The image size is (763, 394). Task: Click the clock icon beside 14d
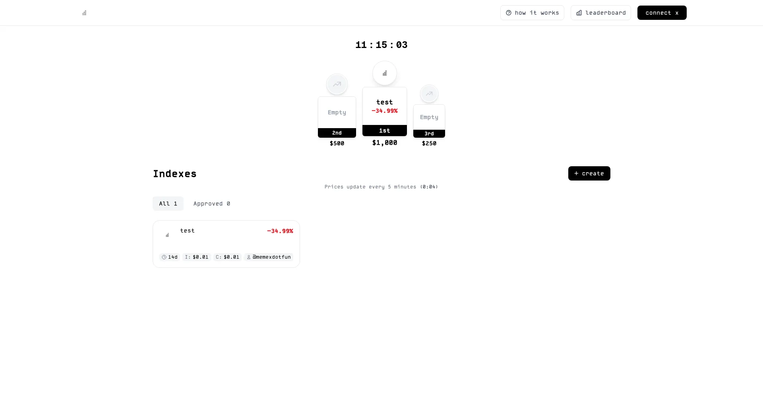[164, 257]
